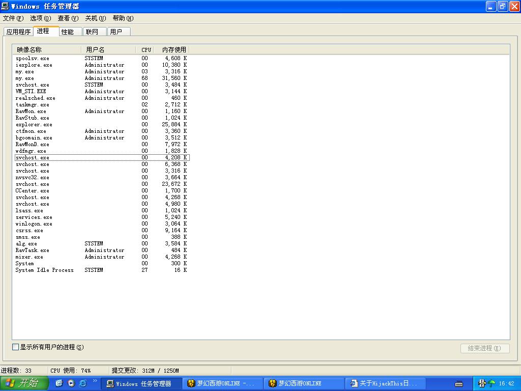Image resolution: width=521 pixels, height=391 pixels.
Task: Sort by 映像名称 column header
Action: [47, 50]
